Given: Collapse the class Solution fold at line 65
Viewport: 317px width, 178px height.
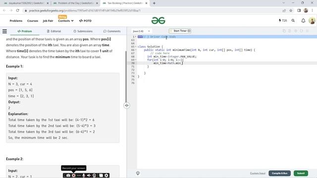Looking at the screenshot, I should (136, 46).
